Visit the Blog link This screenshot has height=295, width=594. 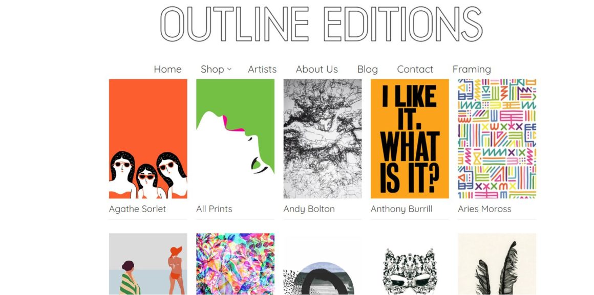(368, 69)
